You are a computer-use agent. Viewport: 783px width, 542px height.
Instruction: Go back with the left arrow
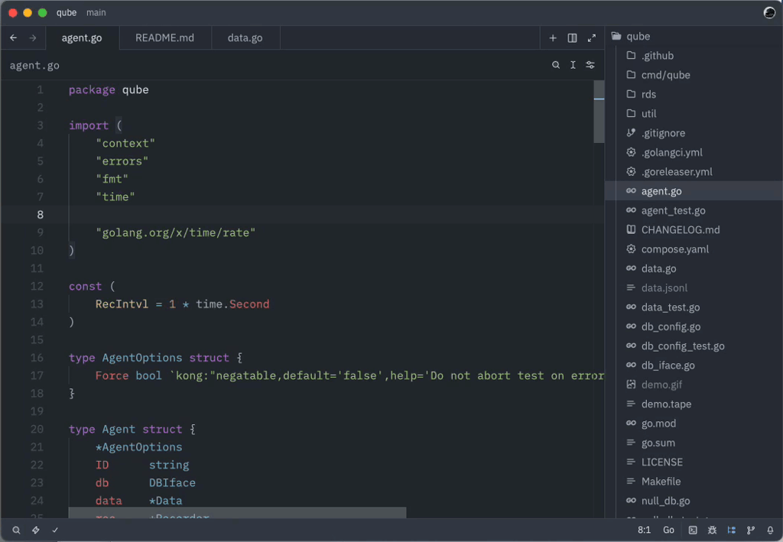click(x=14, y=38)
